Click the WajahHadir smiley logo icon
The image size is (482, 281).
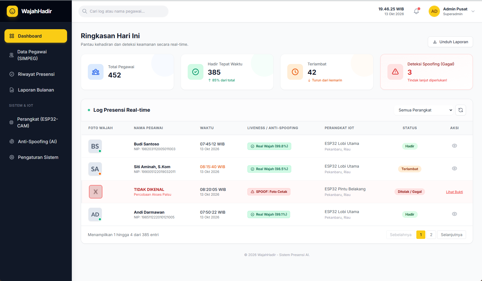(12, 11)
